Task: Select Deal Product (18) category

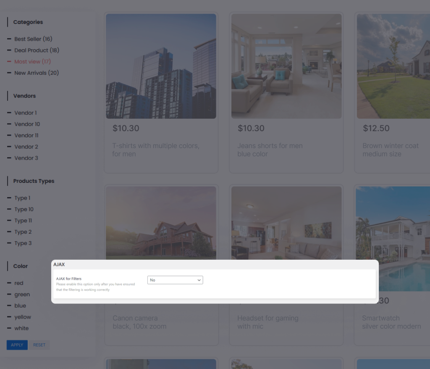Action: (37, 50)
